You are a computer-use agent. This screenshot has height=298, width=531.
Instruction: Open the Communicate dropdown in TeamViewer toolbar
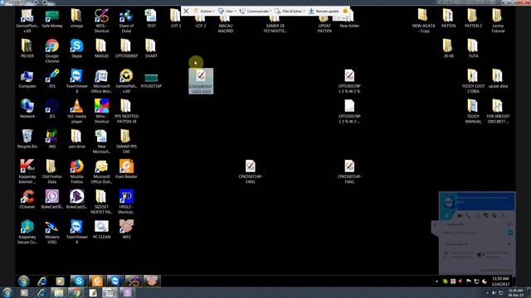[256, 11]
